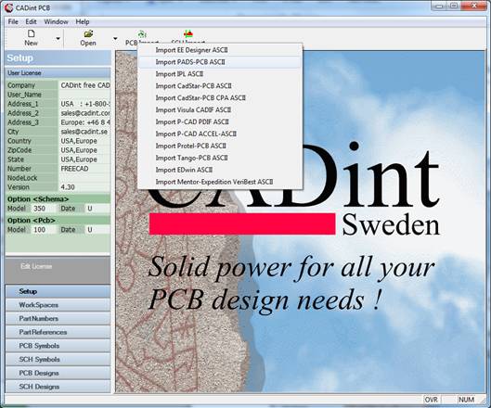Click the Schema Model value 350

click(x=44, y=209)
